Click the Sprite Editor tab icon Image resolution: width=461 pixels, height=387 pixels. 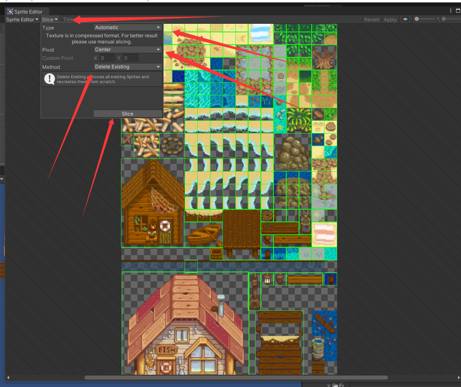click(10, 11)
